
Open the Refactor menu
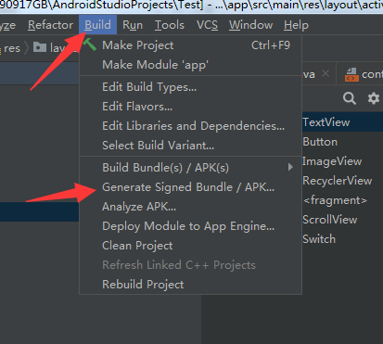pos(50,25)
